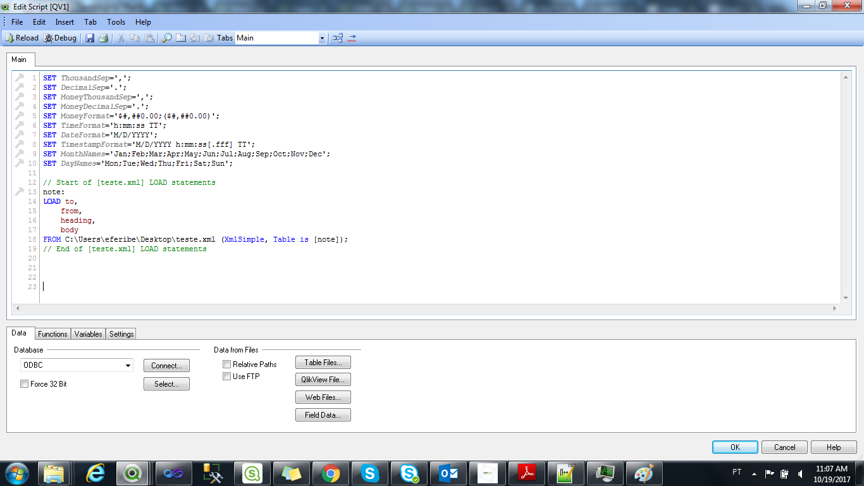Select the Main script tab
864x486 pixels.
19,59
